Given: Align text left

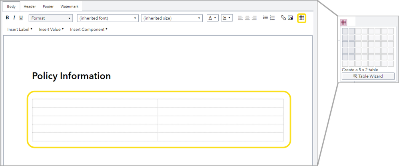Looking at the screenshot, I should pos(240,18).
